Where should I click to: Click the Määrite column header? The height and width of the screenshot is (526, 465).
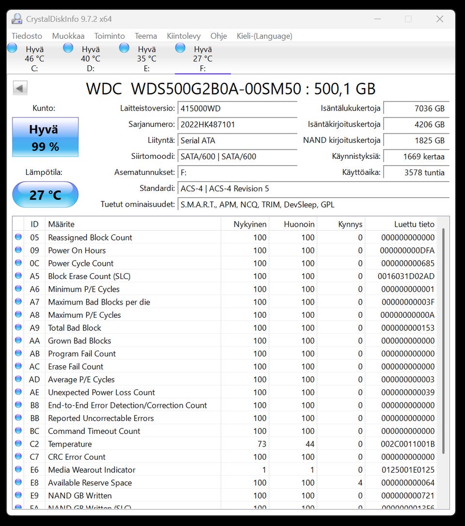(x=133, y=224)
